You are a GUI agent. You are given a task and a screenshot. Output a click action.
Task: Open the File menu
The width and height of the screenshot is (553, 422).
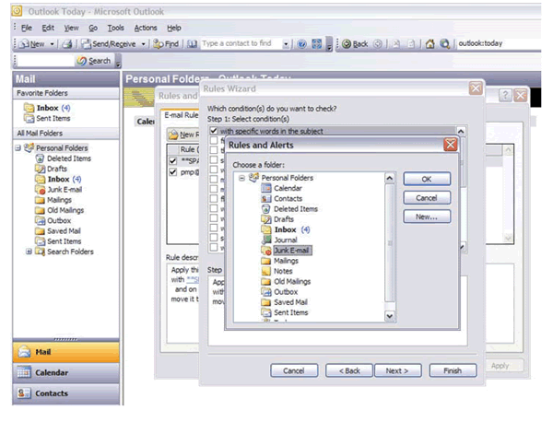point(27,28)
